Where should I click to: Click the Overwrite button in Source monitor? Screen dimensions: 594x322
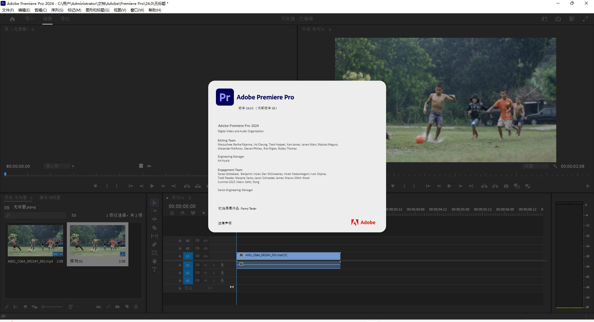pos(198,186)
